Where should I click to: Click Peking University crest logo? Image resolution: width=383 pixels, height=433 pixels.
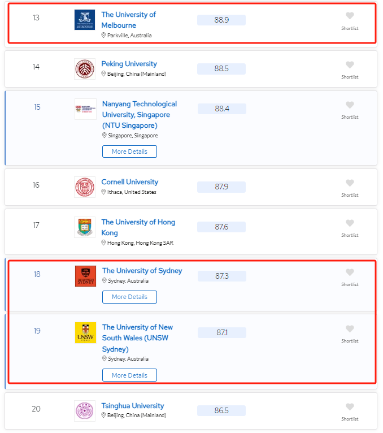point(85,69)
